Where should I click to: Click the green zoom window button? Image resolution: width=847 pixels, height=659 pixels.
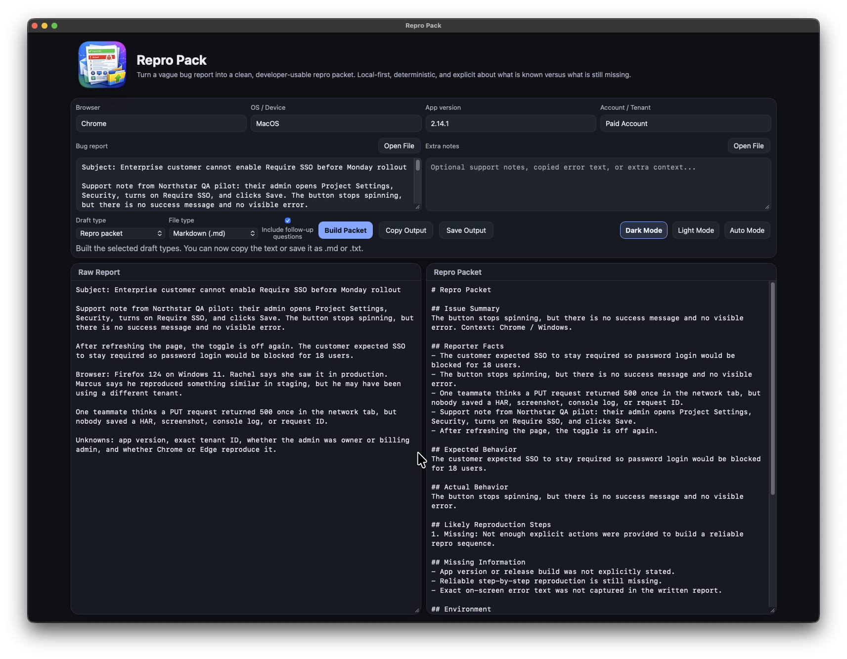coord(54,26)
